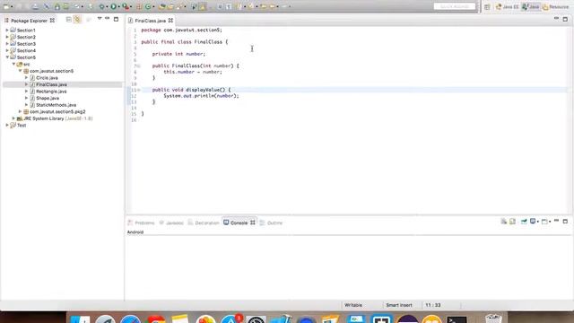Switch to the Java perspective

click(x=530, y=6)
